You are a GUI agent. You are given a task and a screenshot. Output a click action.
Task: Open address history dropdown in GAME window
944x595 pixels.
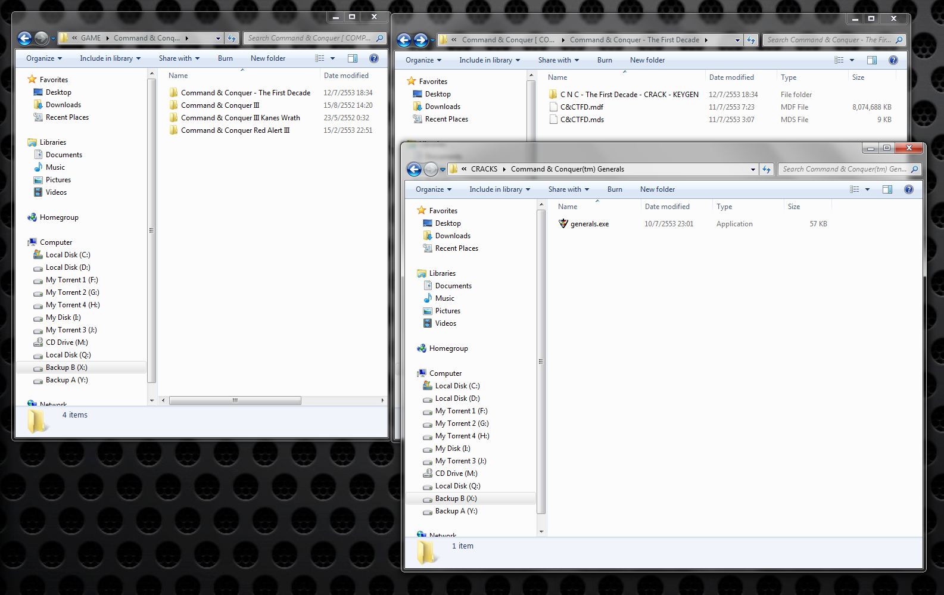tap(218, 38)
